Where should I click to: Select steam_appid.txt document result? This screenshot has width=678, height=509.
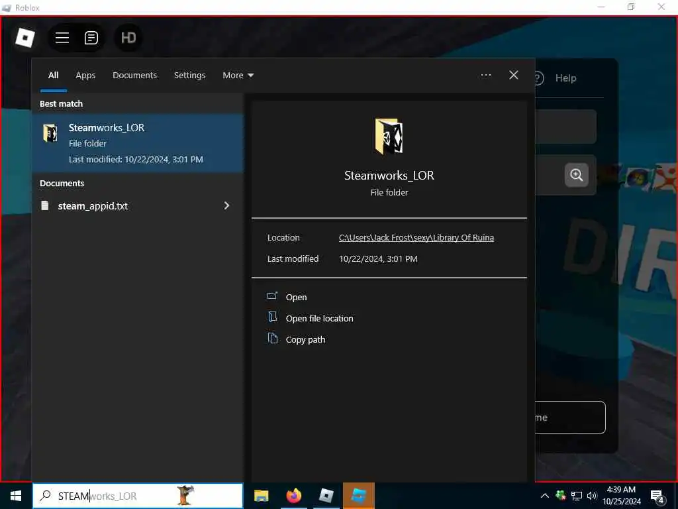click(138, 206)
